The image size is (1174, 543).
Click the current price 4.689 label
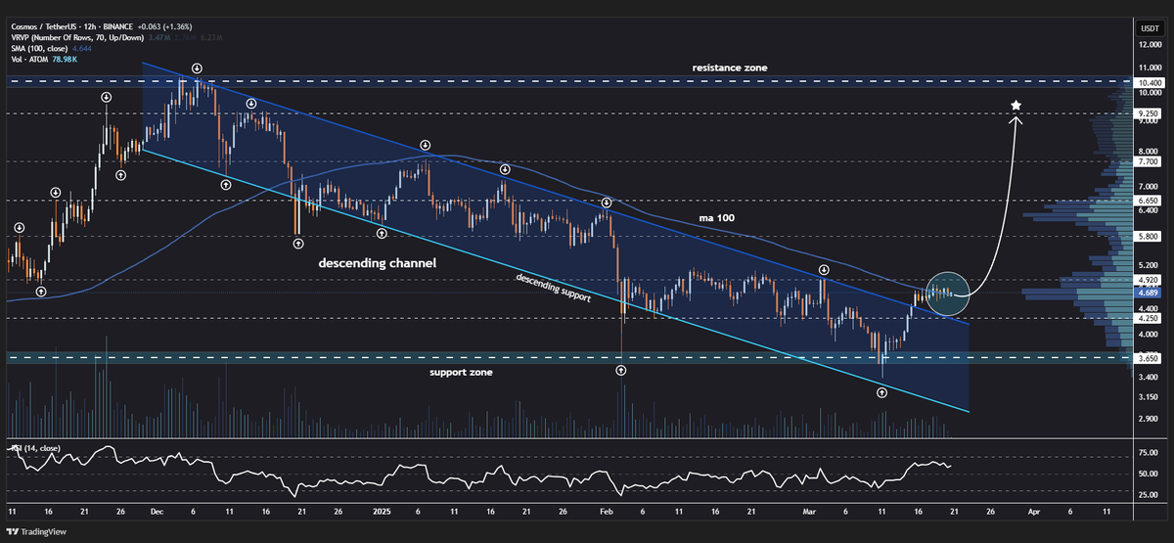click(x=1148, y=292)
